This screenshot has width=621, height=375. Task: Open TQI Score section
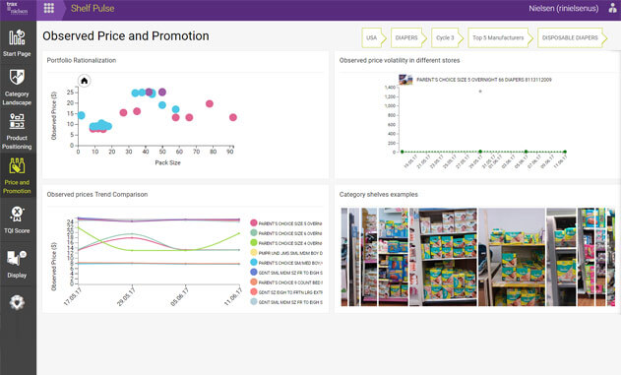tap(17, 219)
